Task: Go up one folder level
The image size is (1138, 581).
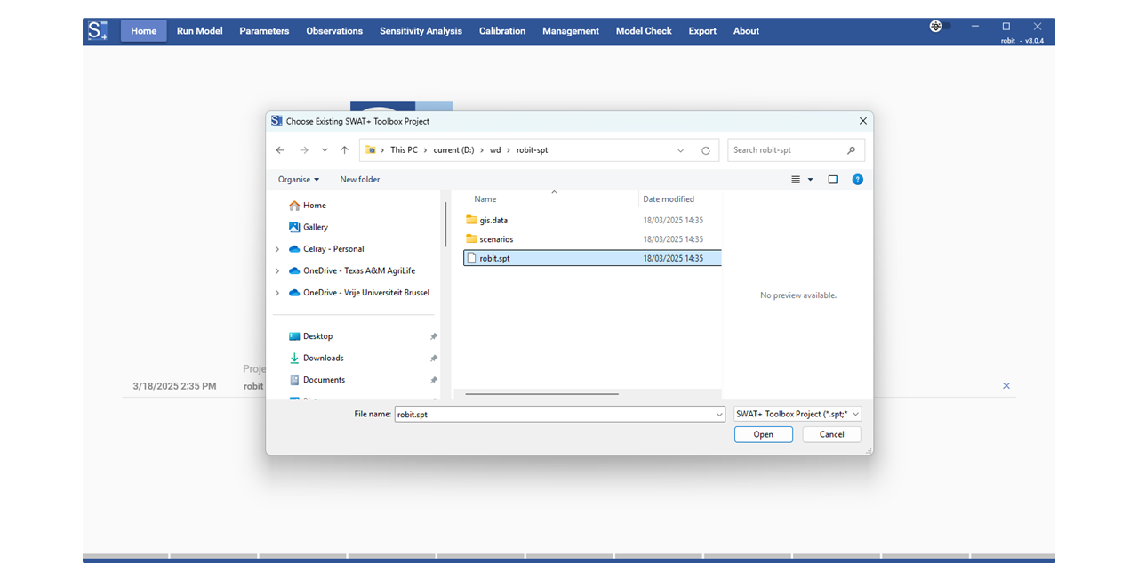Action: pyautogui.click(x=345, y=150)
